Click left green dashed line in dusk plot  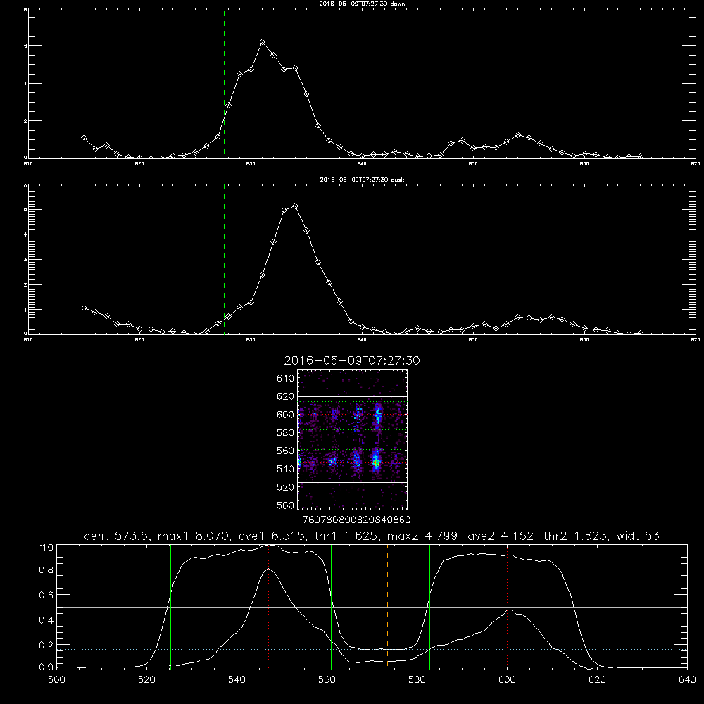(224, 259)
